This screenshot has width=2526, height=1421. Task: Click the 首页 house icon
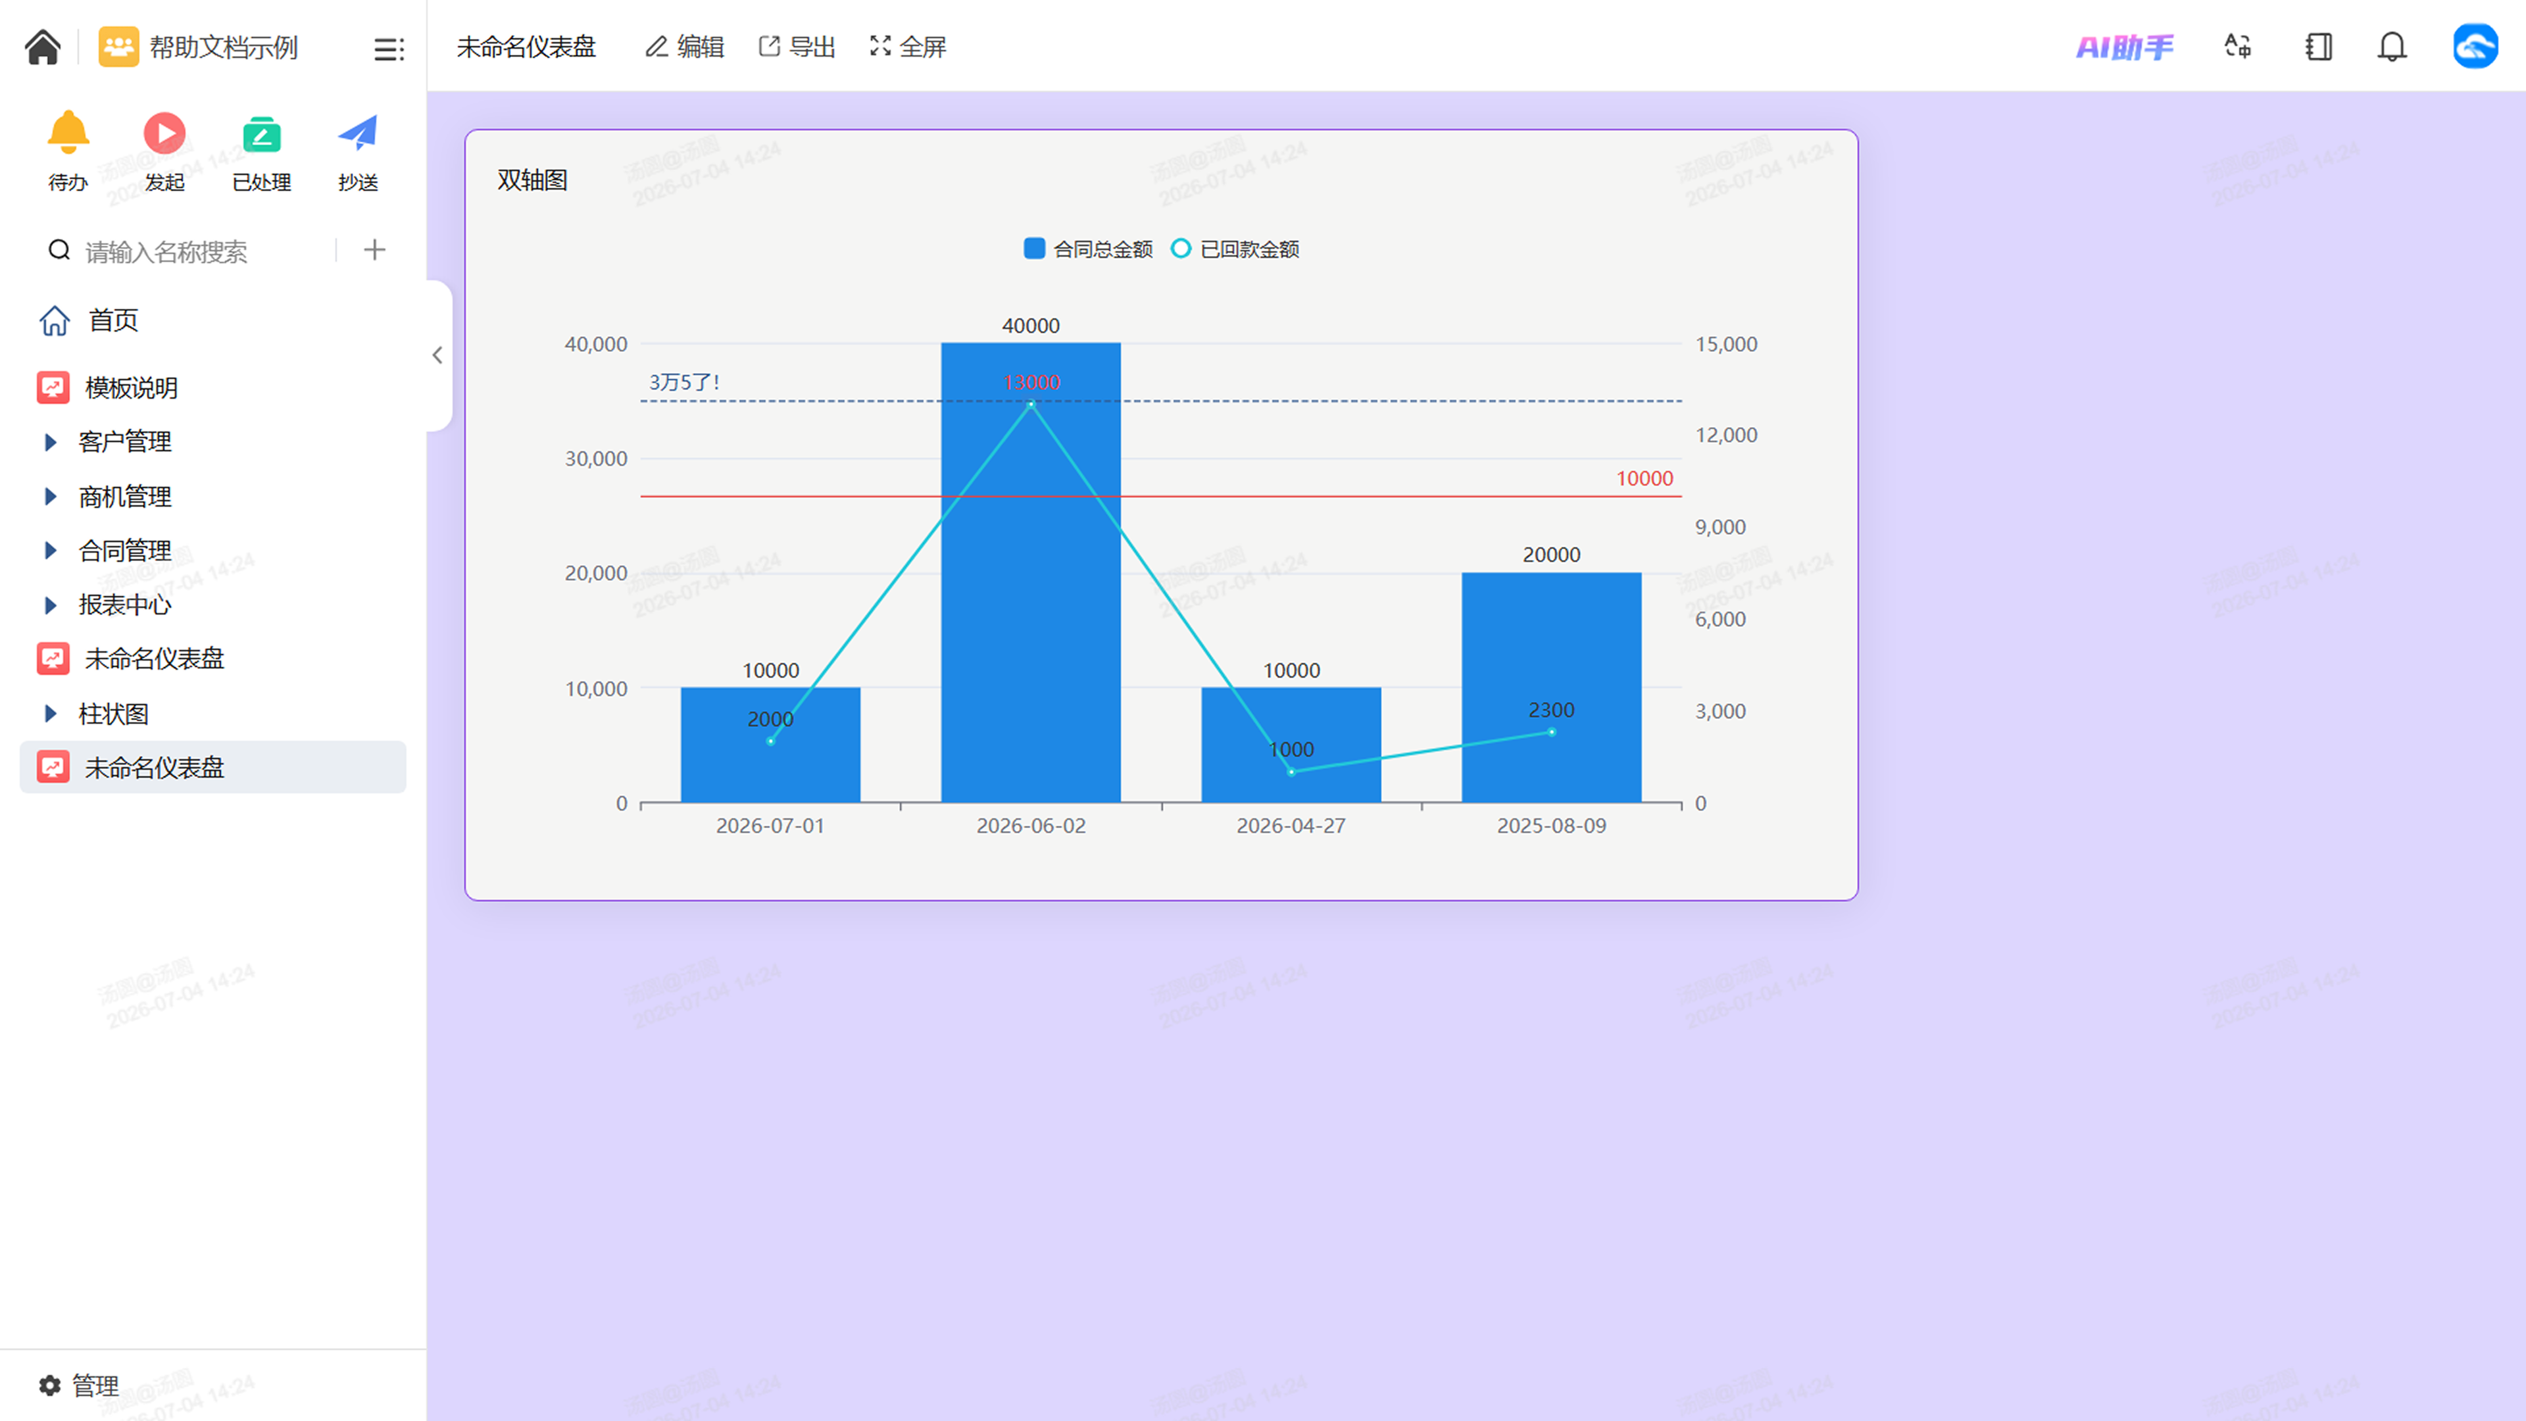tap(55, 320)
